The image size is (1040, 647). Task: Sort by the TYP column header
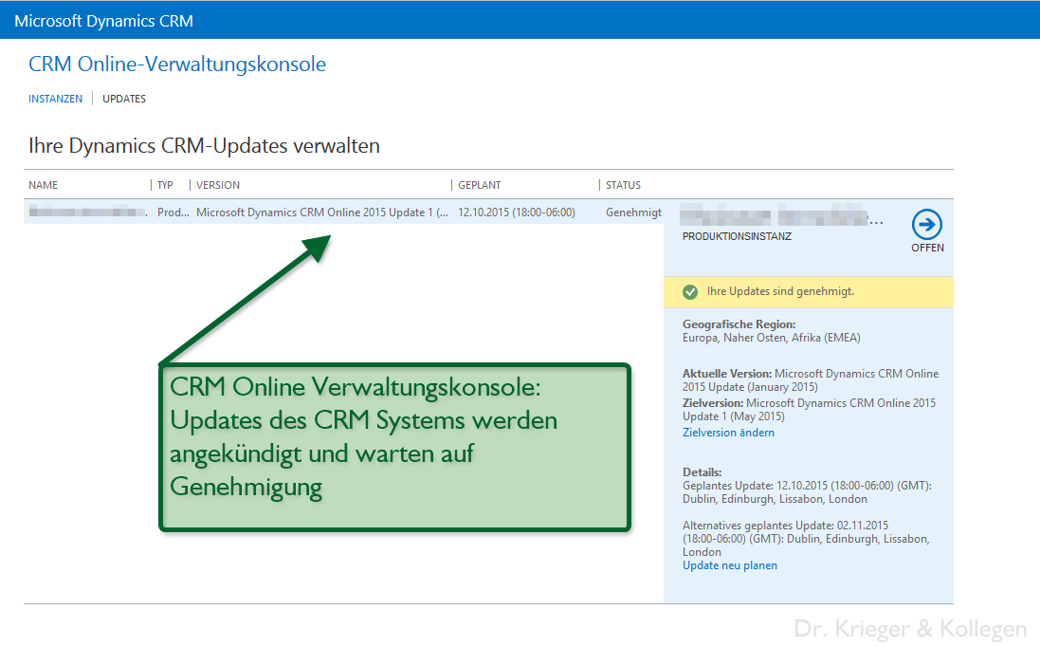165,185
